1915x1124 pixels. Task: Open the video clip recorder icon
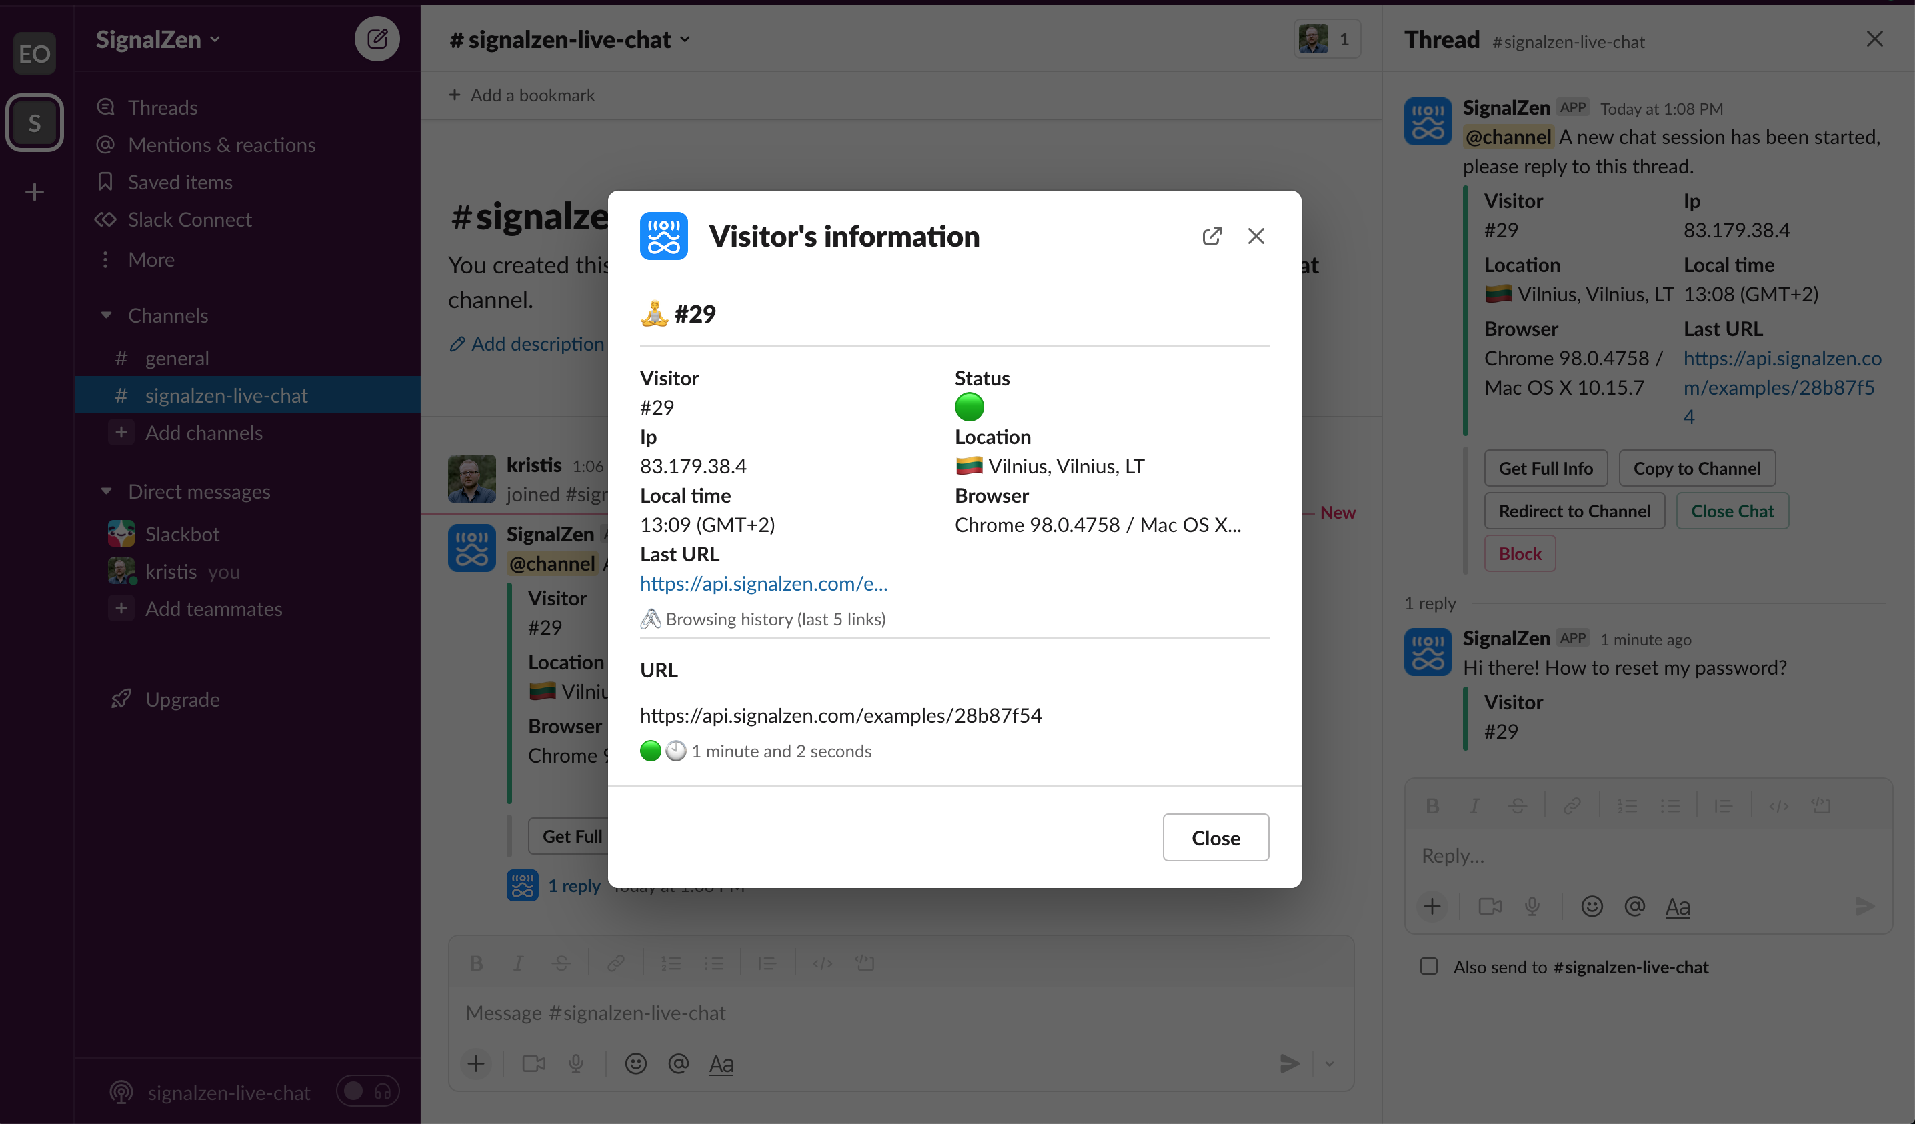[x=533, y=1063]
